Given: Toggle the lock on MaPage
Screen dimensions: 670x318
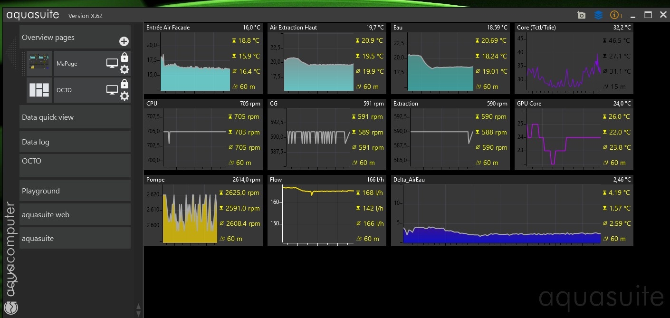Looking at the screenshot, I should 124,58.
